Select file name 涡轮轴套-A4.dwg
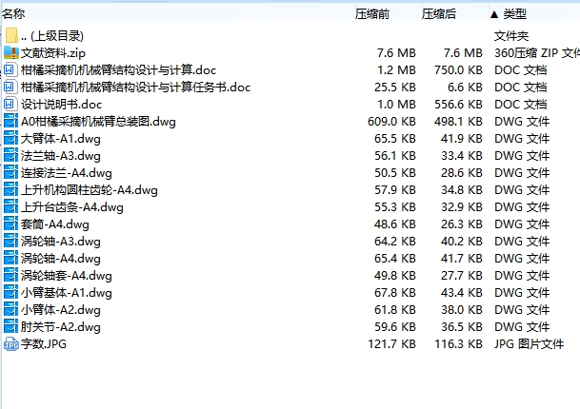This screenshot has width=580, height=409. click(67, 275)
